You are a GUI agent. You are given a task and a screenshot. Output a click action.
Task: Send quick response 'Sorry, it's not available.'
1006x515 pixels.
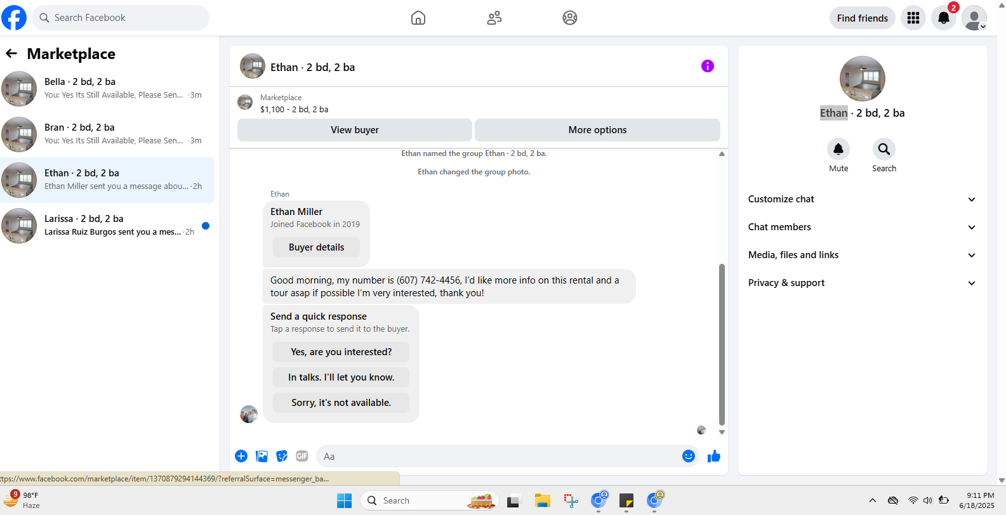[x=341, y=403]
